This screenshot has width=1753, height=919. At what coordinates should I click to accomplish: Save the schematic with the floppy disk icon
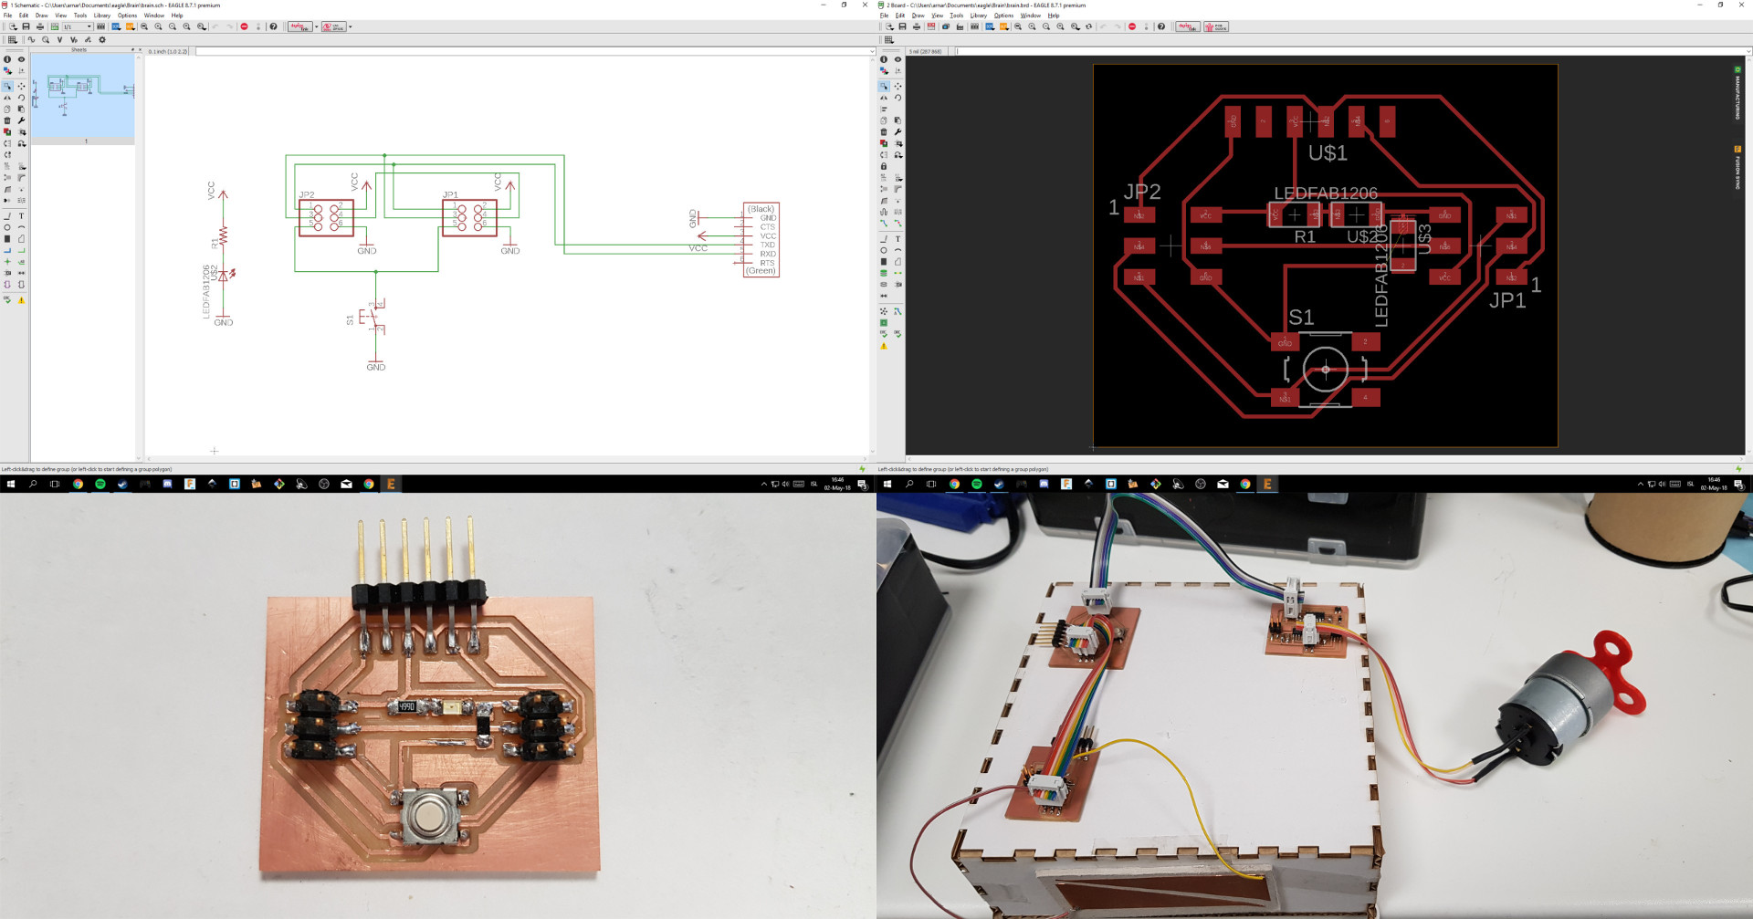[x=26, y=26]
